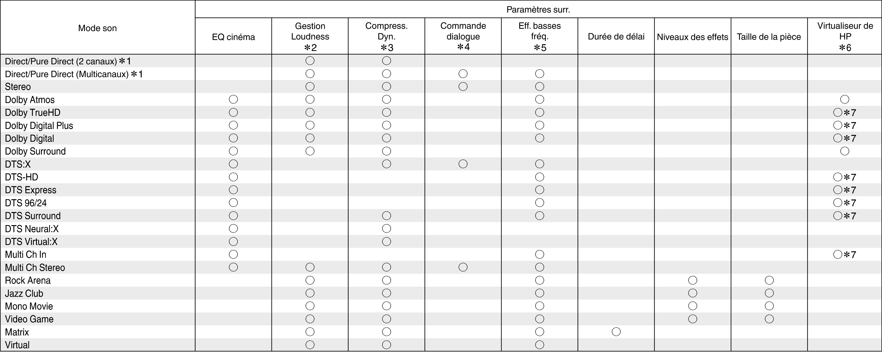Click the Mode son column header

coord(98,28)
